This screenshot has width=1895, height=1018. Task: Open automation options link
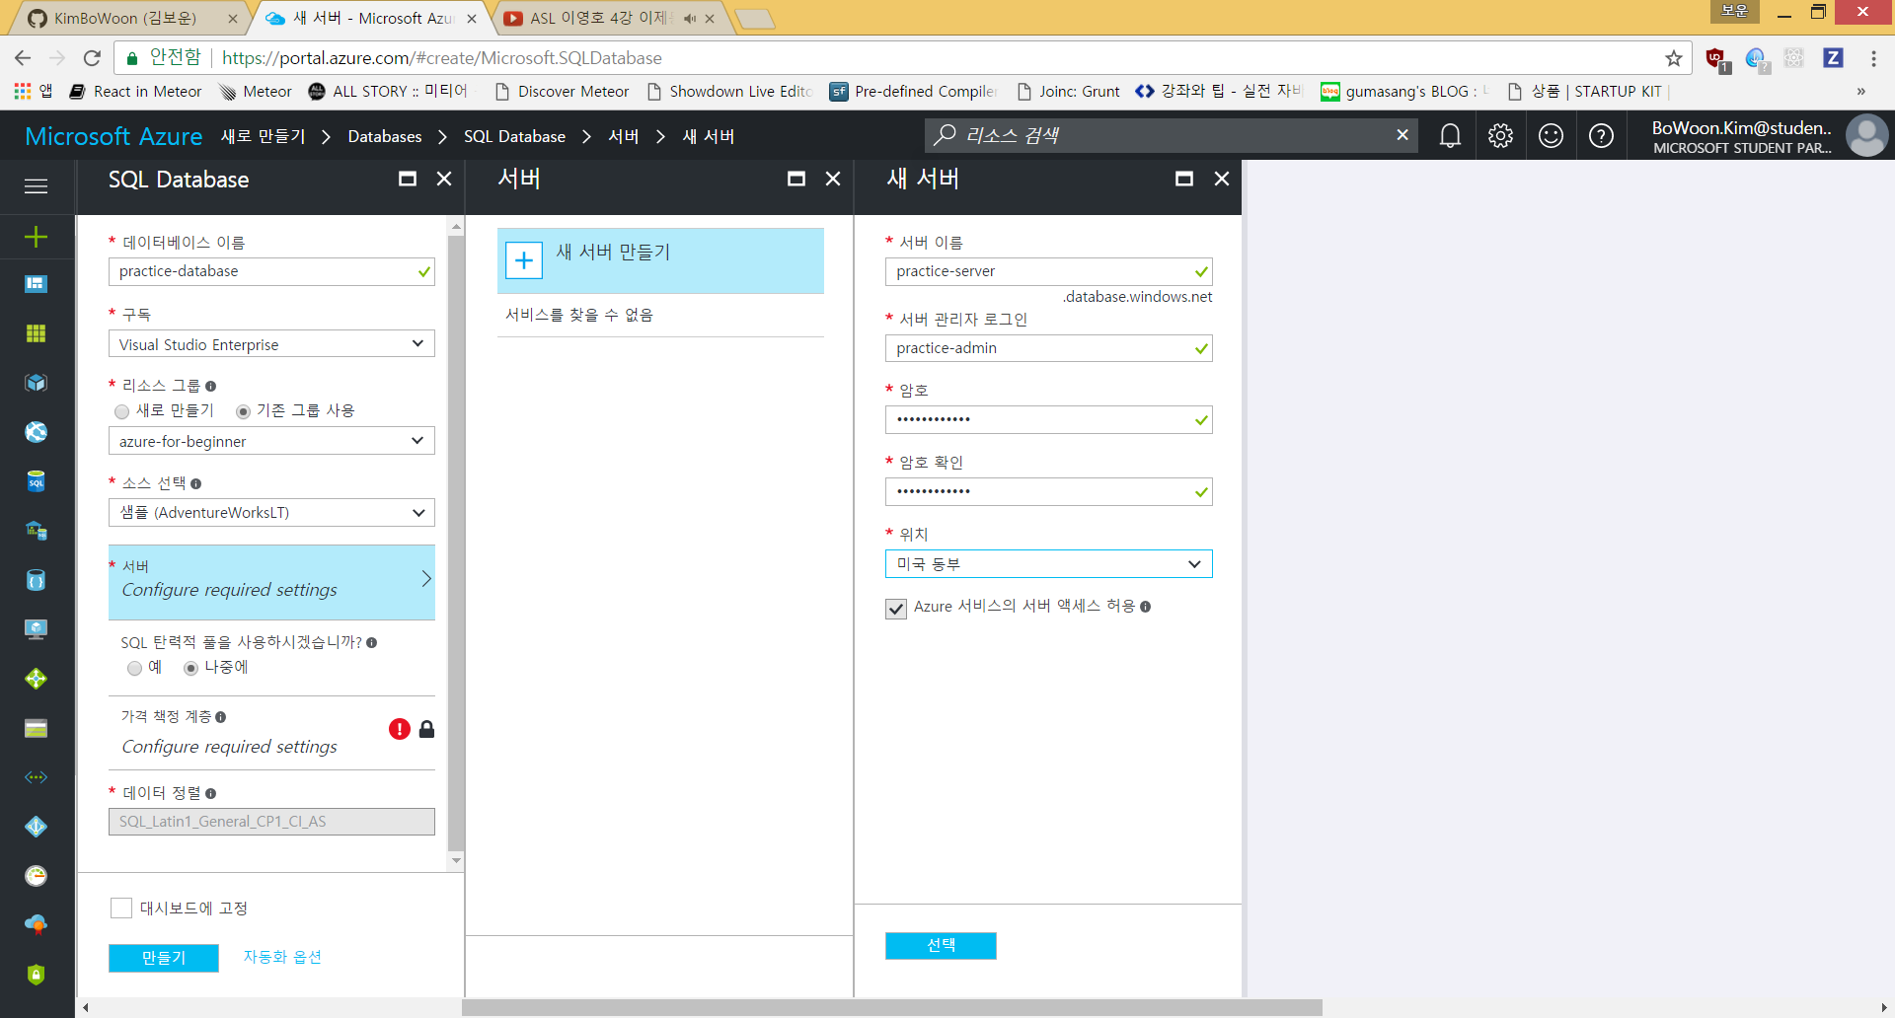coord(282,957)
